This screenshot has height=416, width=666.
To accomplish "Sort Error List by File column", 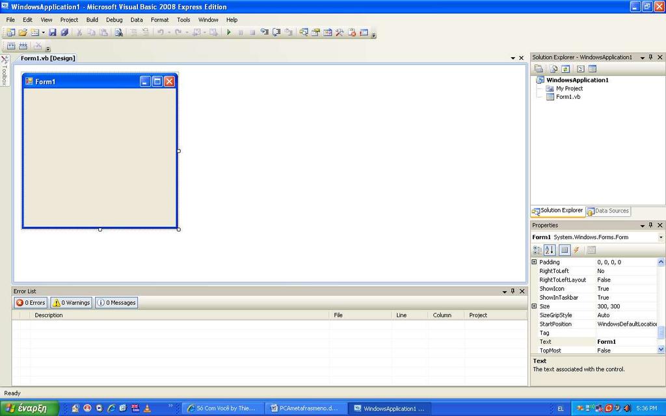I will point(360,315).
